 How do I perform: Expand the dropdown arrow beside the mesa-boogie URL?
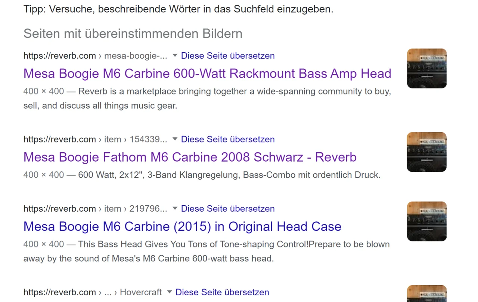(175, 56)
